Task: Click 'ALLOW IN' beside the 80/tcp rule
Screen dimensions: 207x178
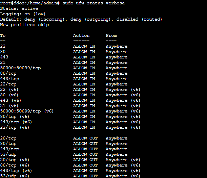Action: tap(84, 73)
